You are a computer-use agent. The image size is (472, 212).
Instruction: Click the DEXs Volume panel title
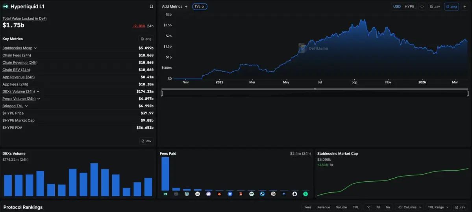pos(14,154)
